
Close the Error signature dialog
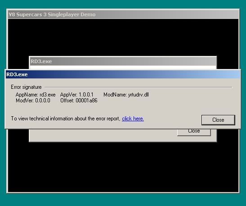tap(218, 120)
